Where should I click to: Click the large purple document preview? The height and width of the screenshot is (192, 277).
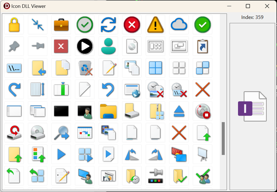252,106
